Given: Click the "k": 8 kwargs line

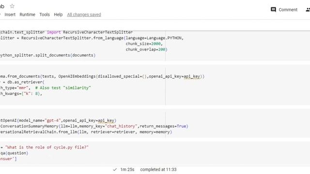Looking at the screenshot, I should [21, 93].
